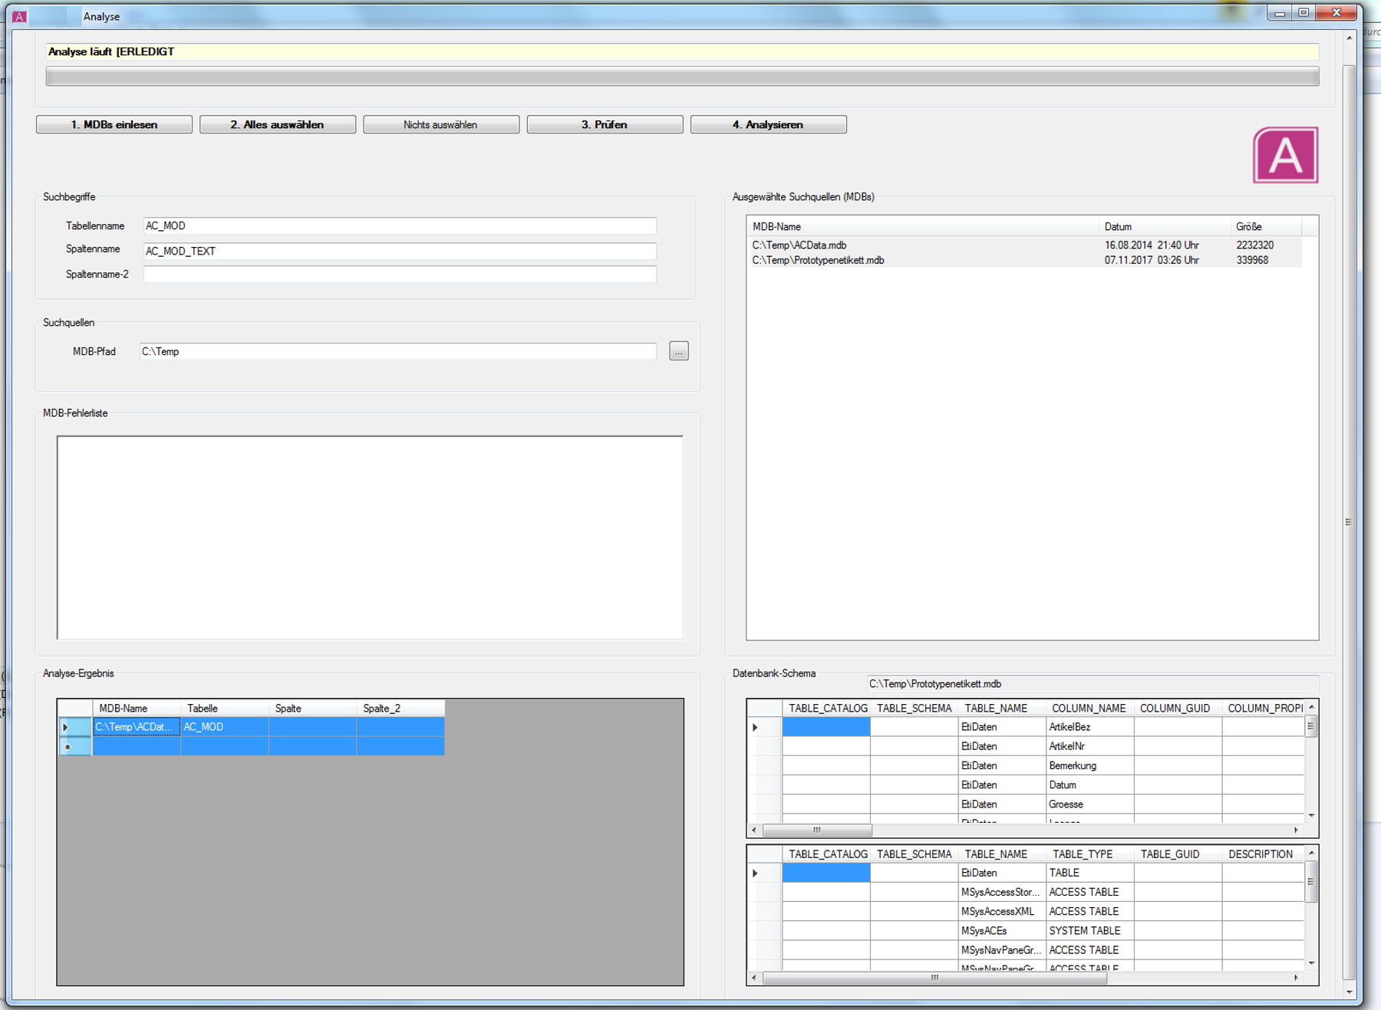Click the new-row asterisk header in results
Screen dimensions: 1381x1010
point(75,745)
